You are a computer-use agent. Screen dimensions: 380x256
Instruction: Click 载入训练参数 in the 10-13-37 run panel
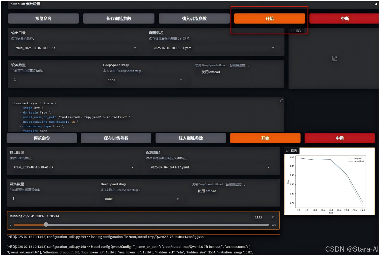click(194, 19)
